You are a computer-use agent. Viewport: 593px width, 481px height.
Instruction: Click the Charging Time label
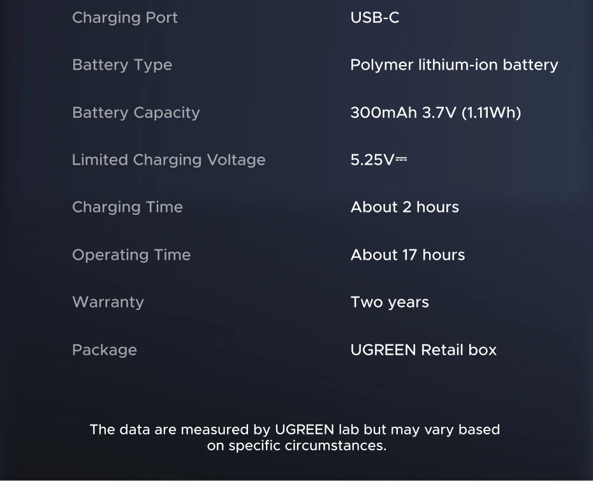(x=128, y=207)
